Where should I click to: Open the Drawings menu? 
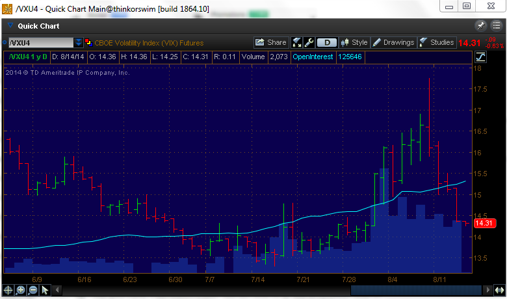click(393, 42)
